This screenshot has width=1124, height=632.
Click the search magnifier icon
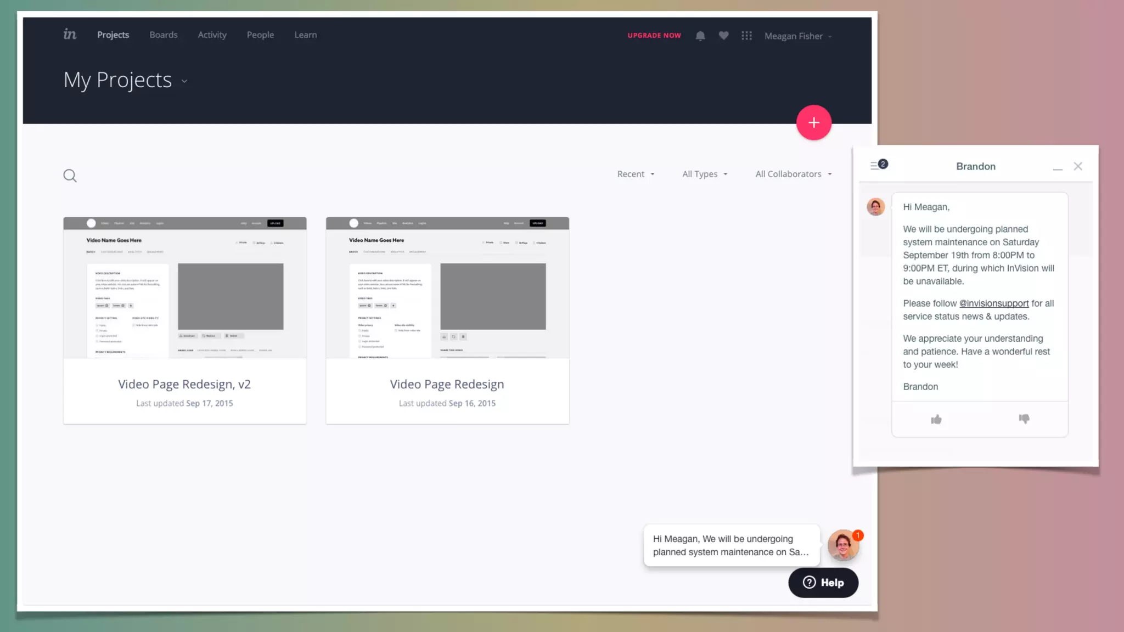[70, 176]
